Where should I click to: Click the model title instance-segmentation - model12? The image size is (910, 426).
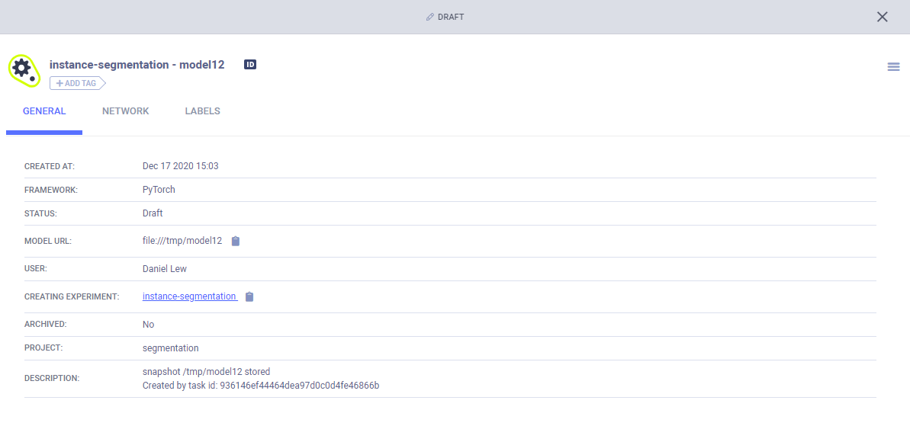tap(137, 65)
